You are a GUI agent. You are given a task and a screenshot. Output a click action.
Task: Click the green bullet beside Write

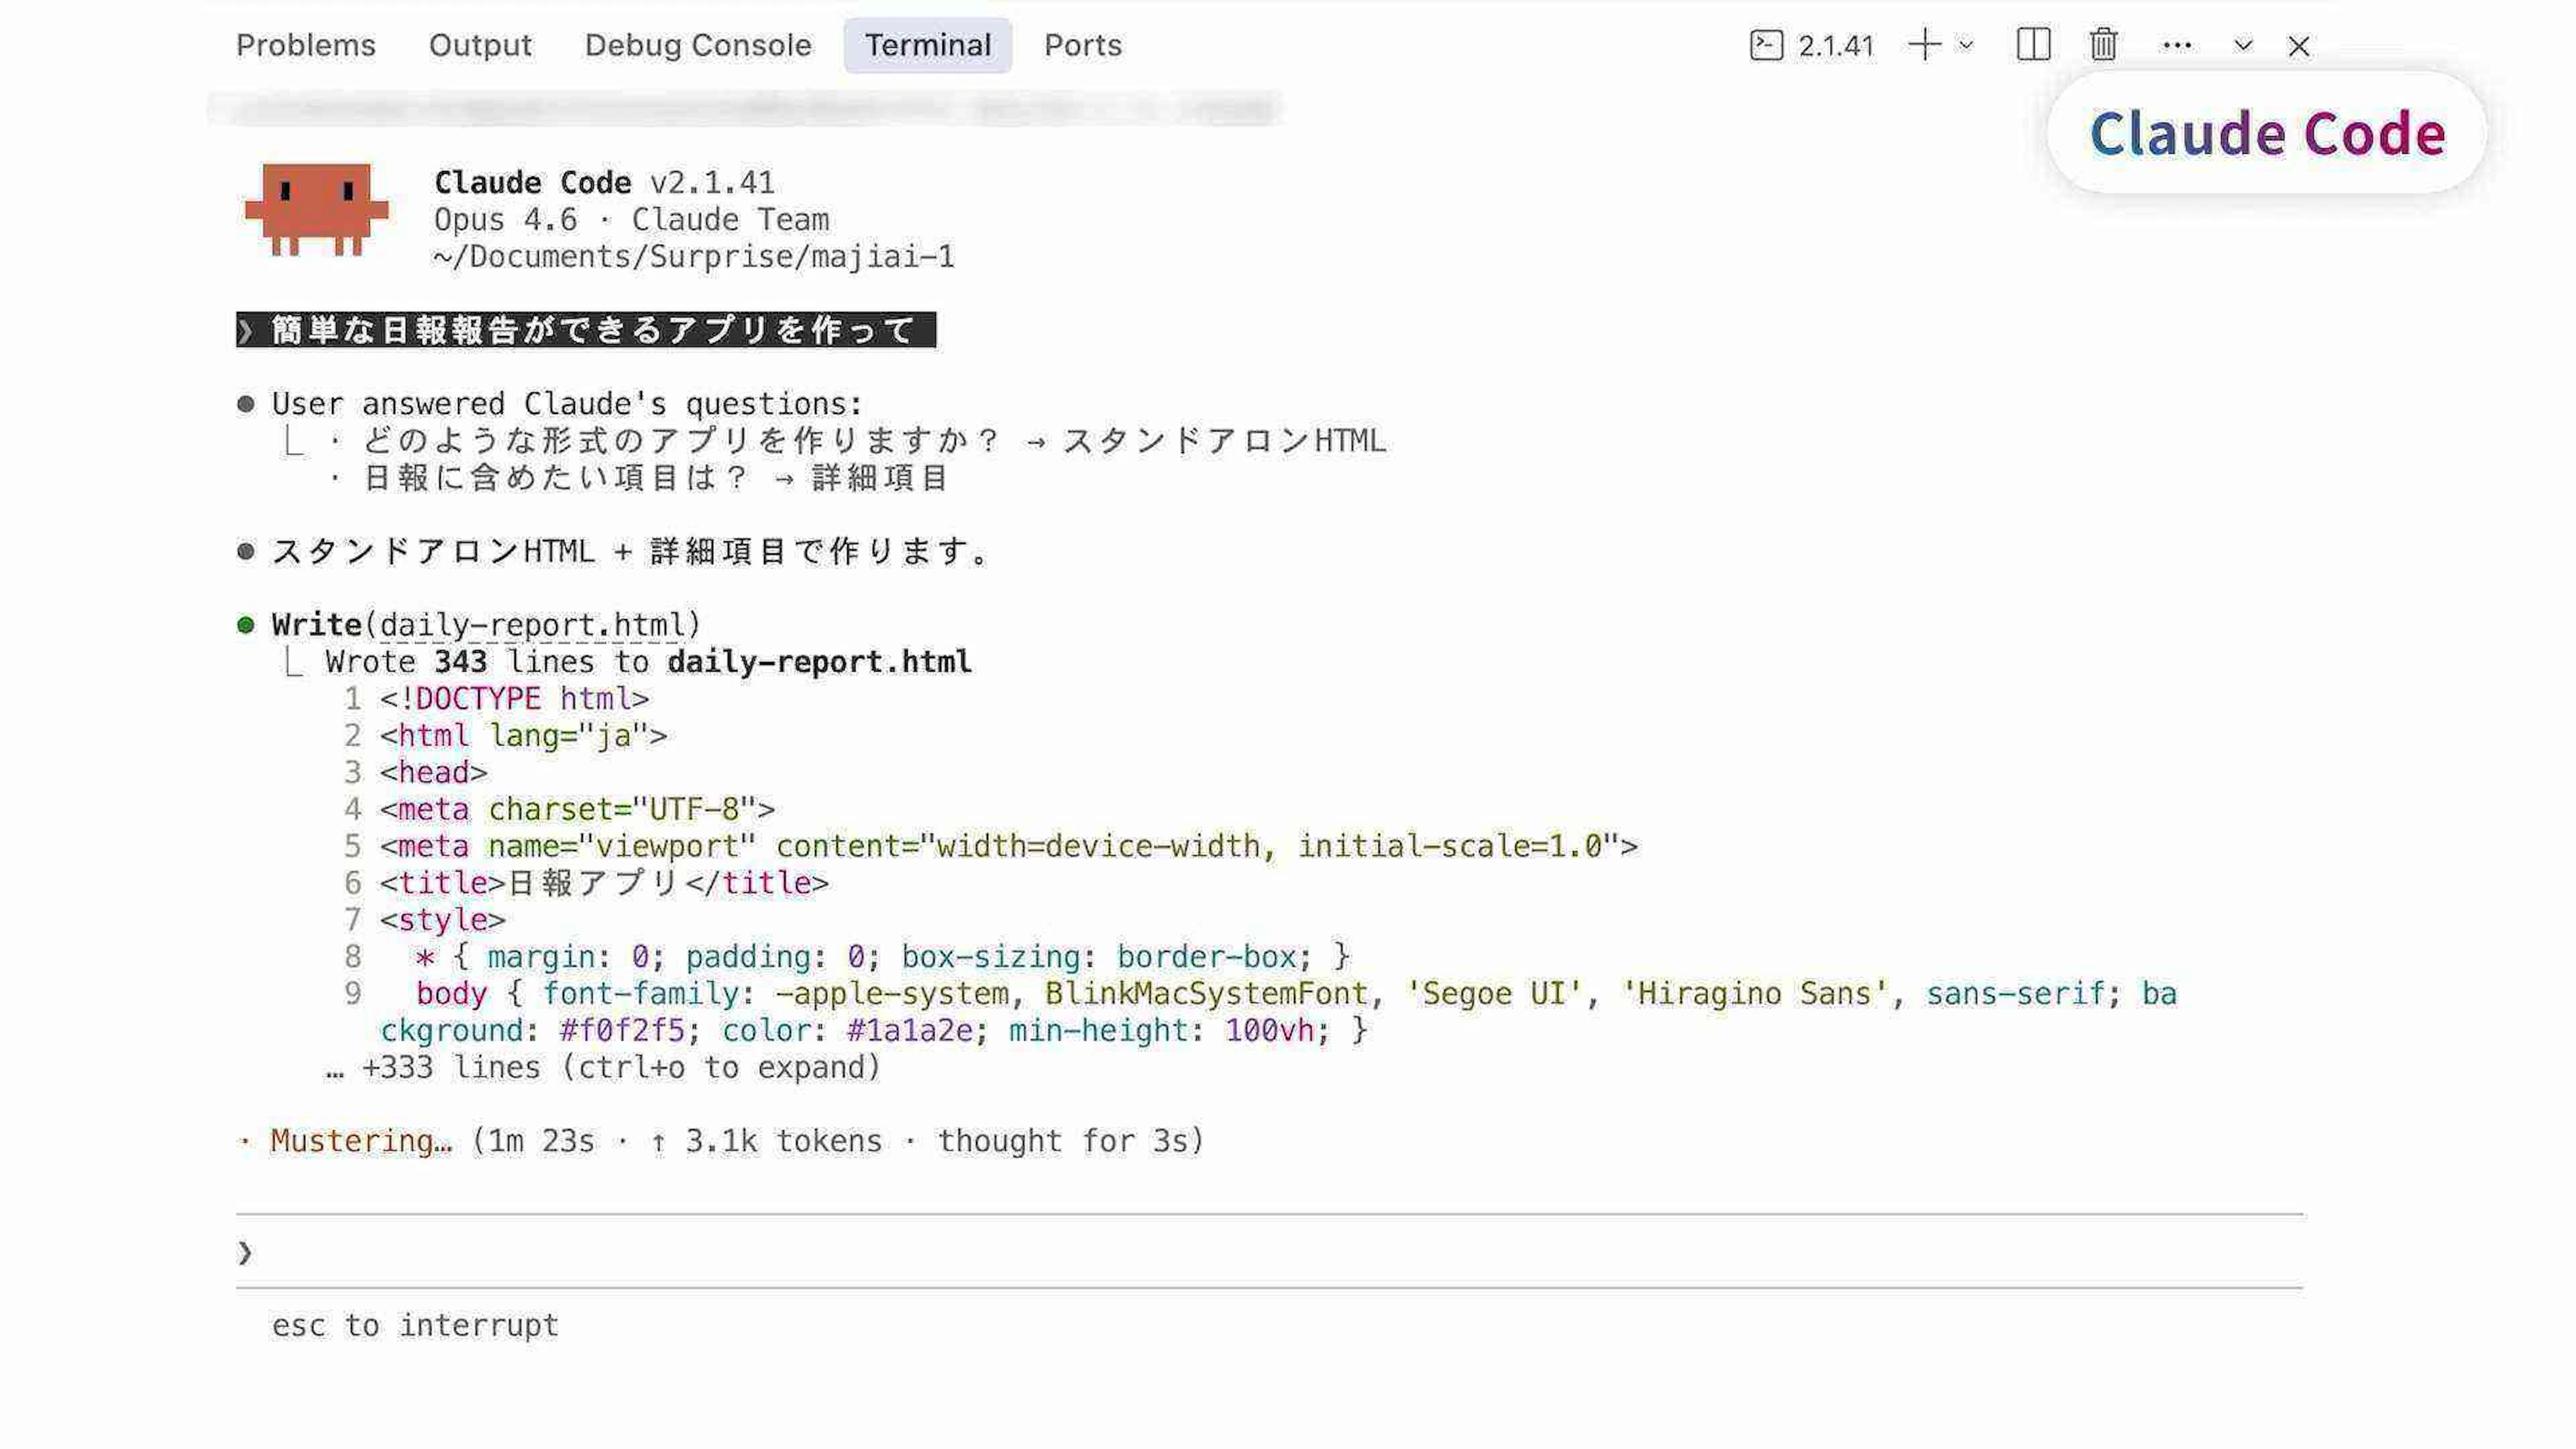(x=246, y=626)
